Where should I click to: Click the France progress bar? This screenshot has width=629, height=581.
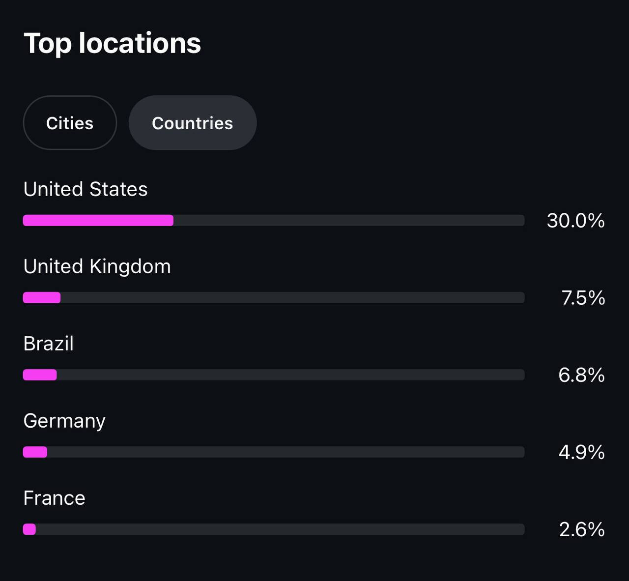click(274, 529)
